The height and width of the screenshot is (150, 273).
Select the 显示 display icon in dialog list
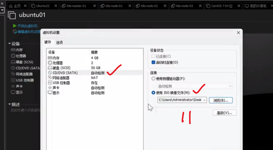(50, 93)
